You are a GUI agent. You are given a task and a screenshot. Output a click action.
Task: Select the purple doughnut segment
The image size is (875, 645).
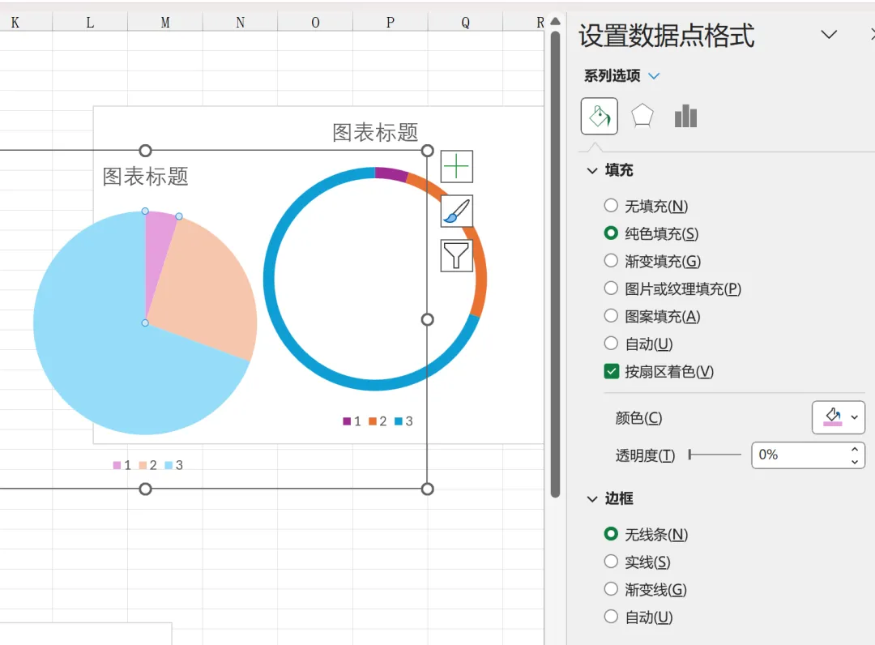[391, 173]
